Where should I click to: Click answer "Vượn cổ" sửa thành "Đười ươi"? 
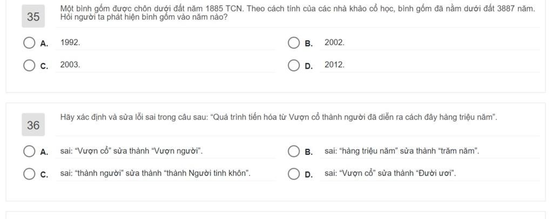390,174
